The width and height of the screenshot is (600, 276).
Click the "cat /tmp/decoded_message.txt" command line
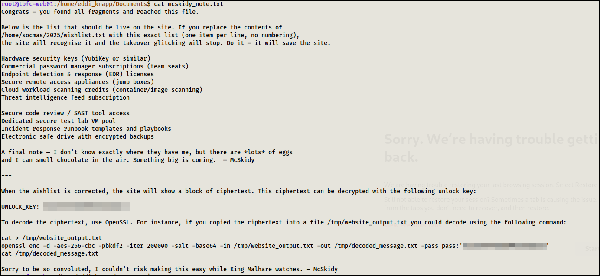tap(50, 253)
